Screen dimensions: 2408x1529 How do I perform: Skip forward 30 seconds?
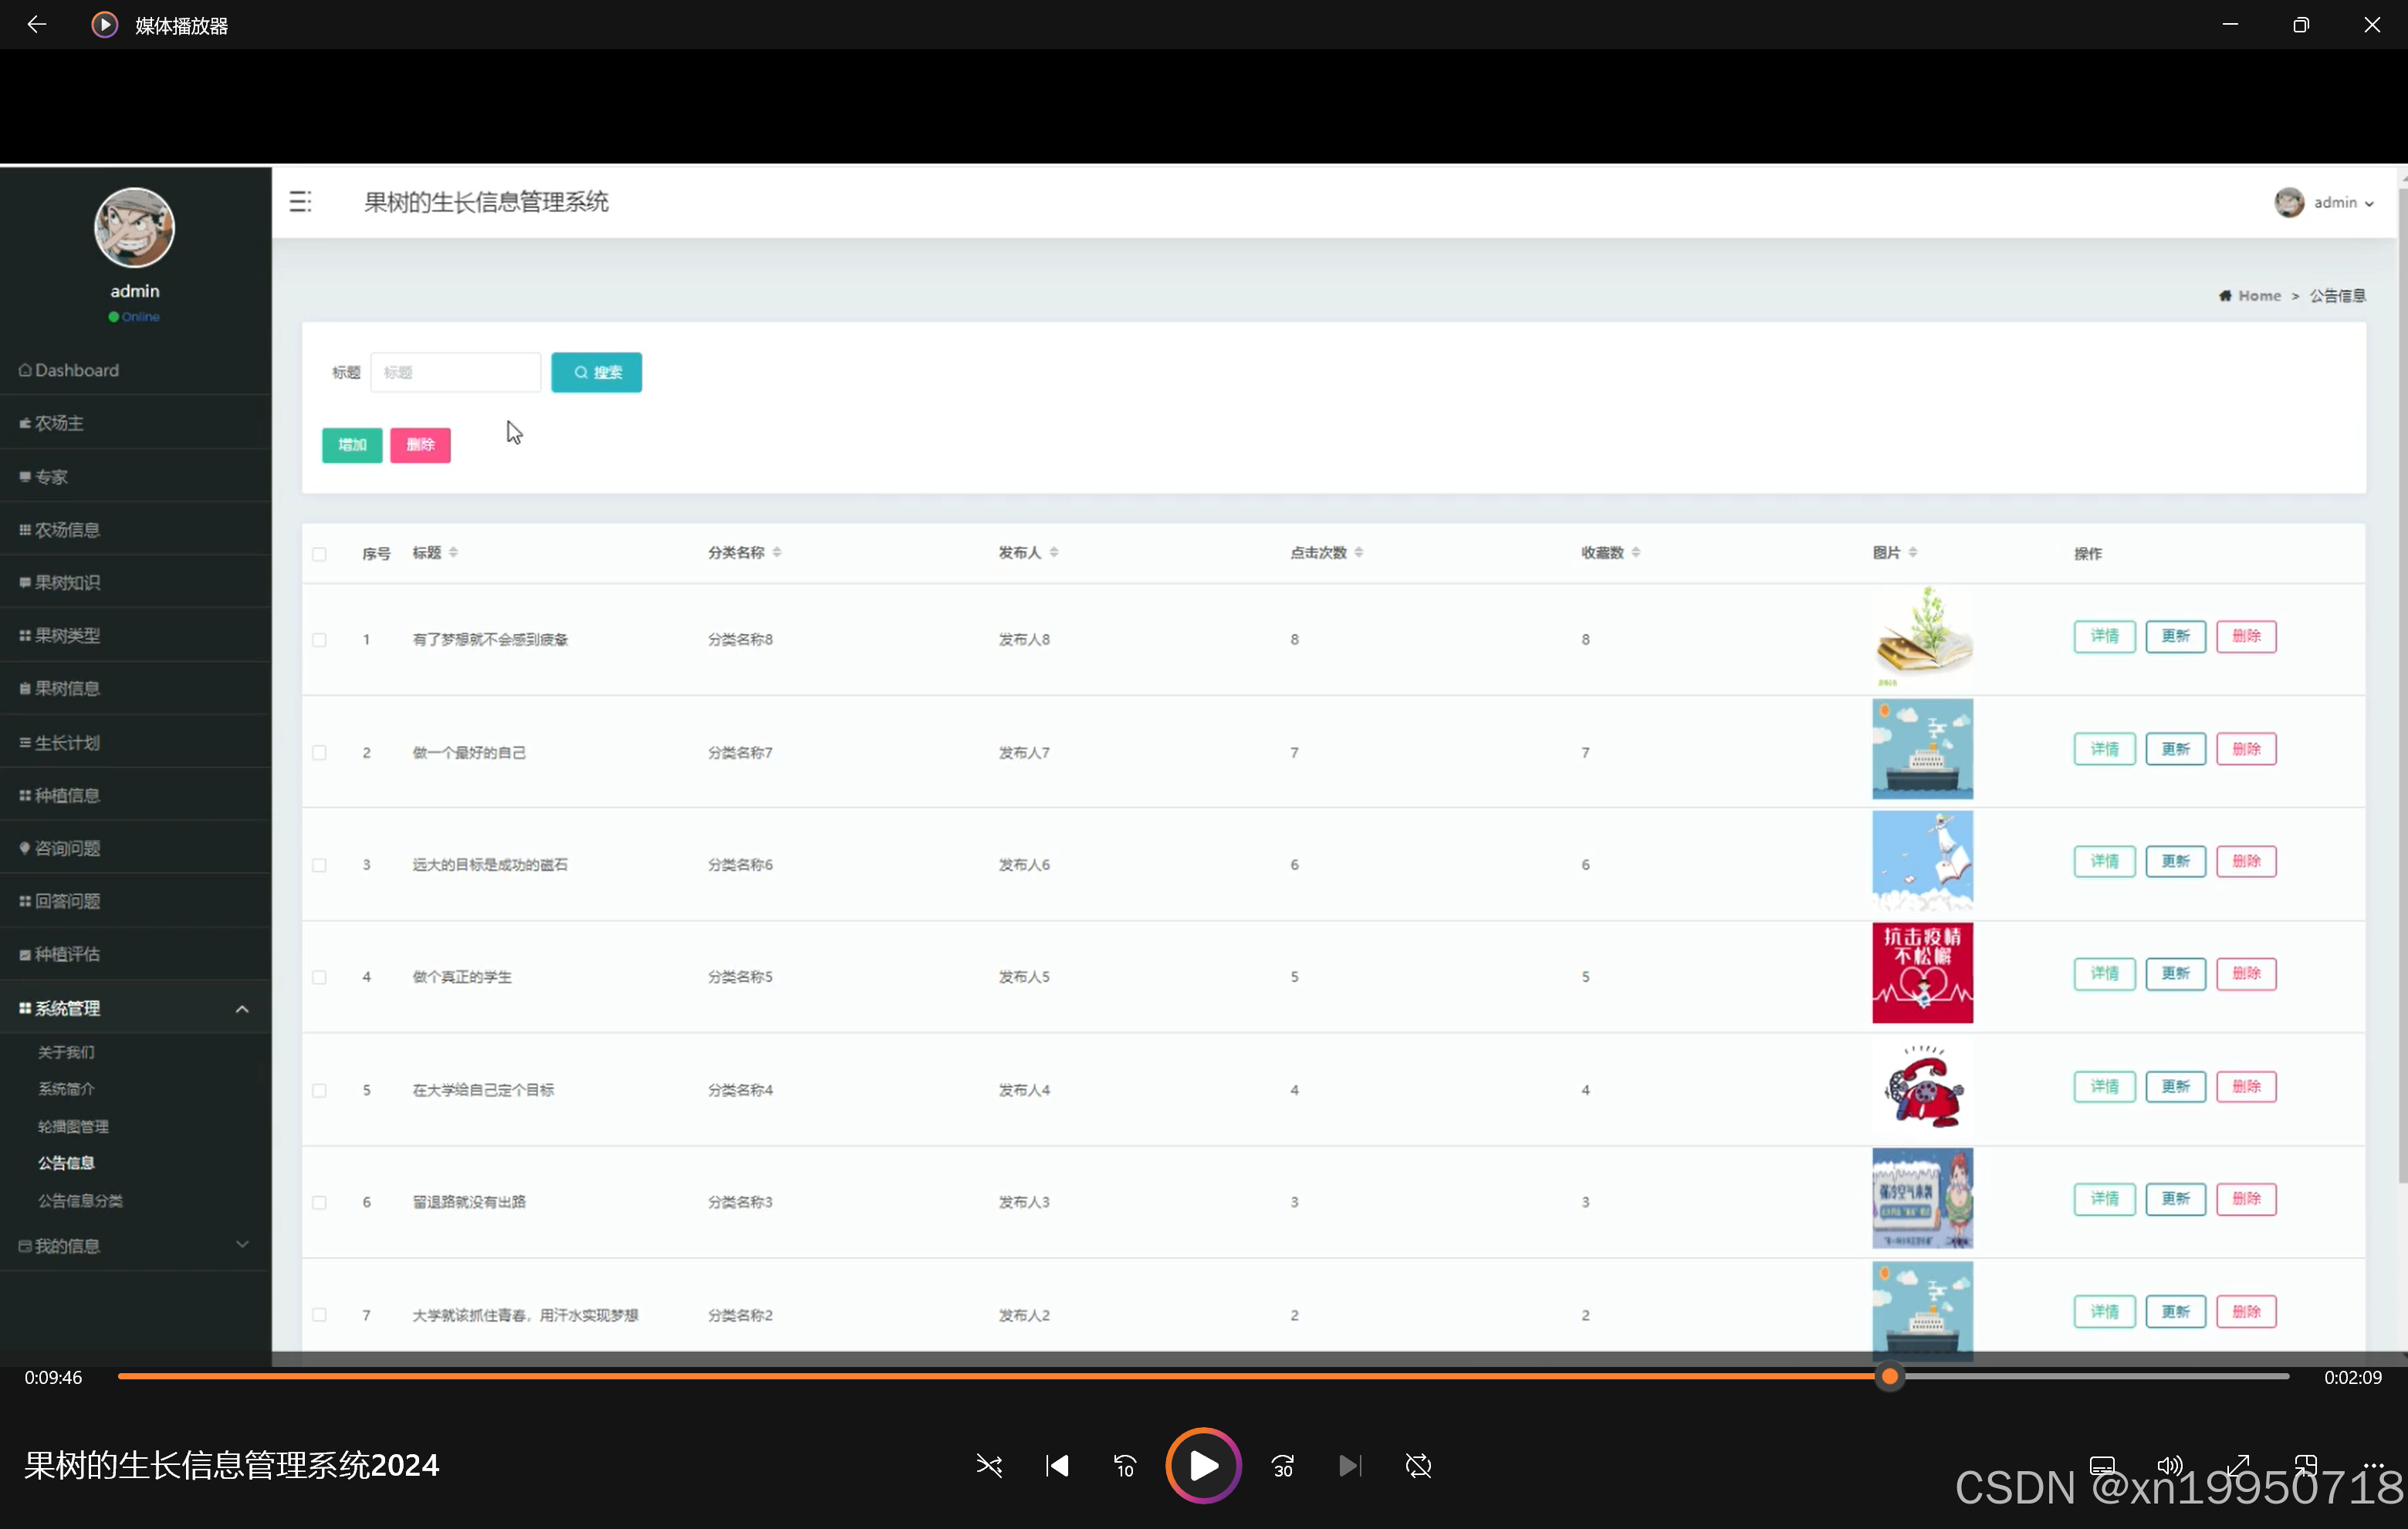pyautogui.click(x=1283, y=1466)
